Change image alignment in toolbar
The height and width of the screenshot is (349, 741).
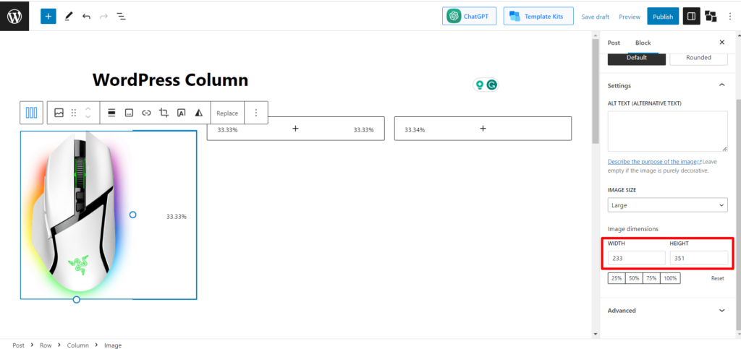click(111, 113)
